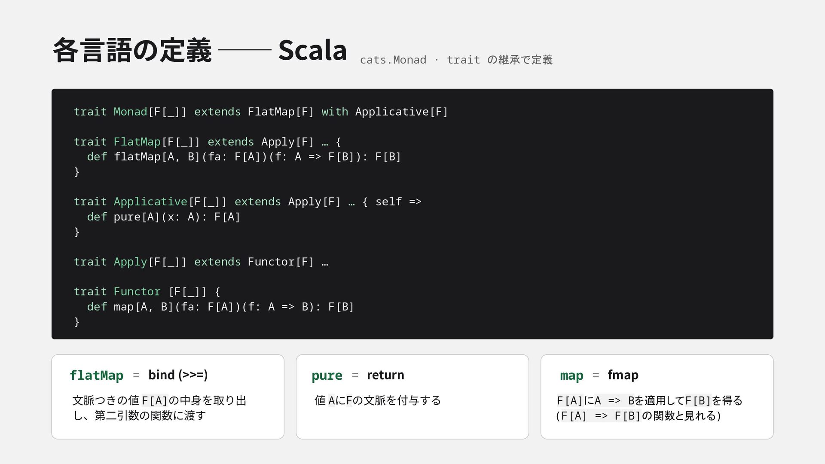Click the return label in pure card

(385, 375)
